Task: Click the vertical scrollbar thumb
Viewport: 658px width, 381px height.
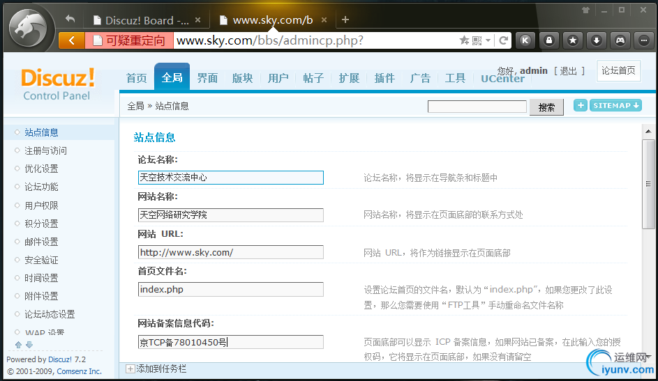Action: tap(648, 184)
